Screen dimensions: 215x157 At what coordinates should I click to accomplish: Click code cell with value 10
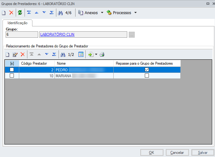click(x=37, y=76)
